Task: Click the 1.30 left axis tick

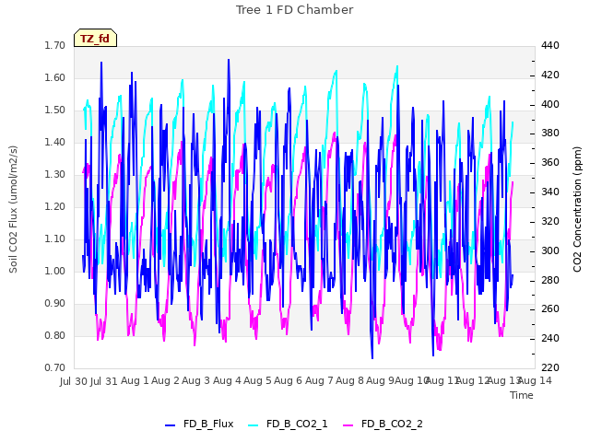Action: 55,174
